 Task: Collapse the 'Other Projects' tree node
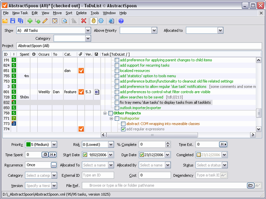(x=105, y=113)
